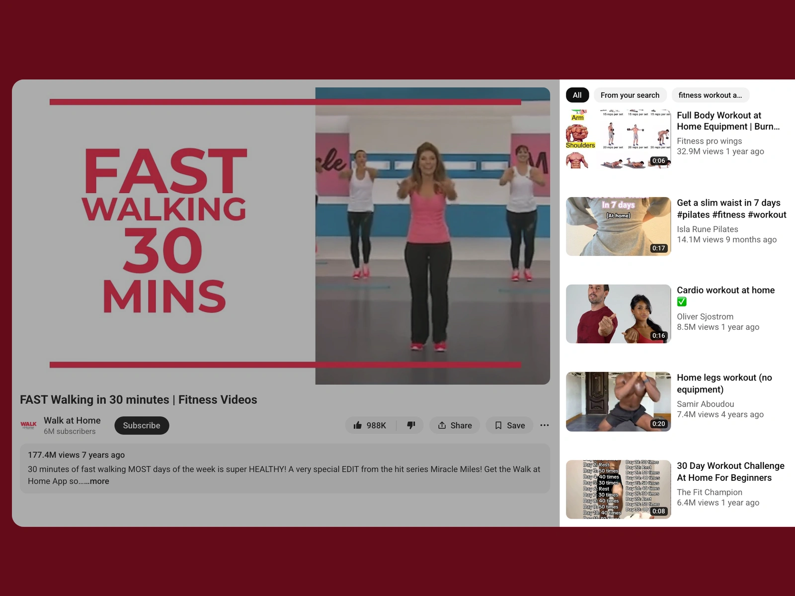The image size is (795, 596).
Task: Click the FAST Walking in 30 minutes title
Action: (139, 400)
